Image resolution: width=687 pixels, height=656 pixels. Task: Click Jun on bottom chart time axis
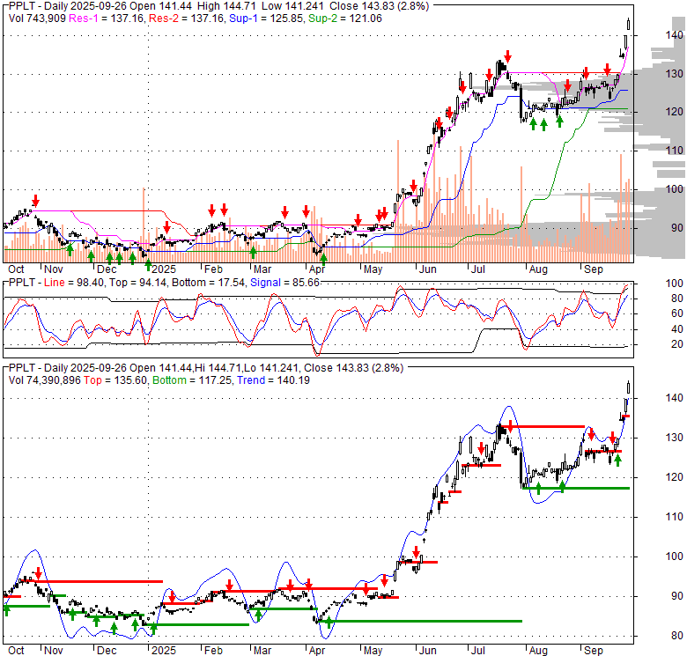[428, 651]
